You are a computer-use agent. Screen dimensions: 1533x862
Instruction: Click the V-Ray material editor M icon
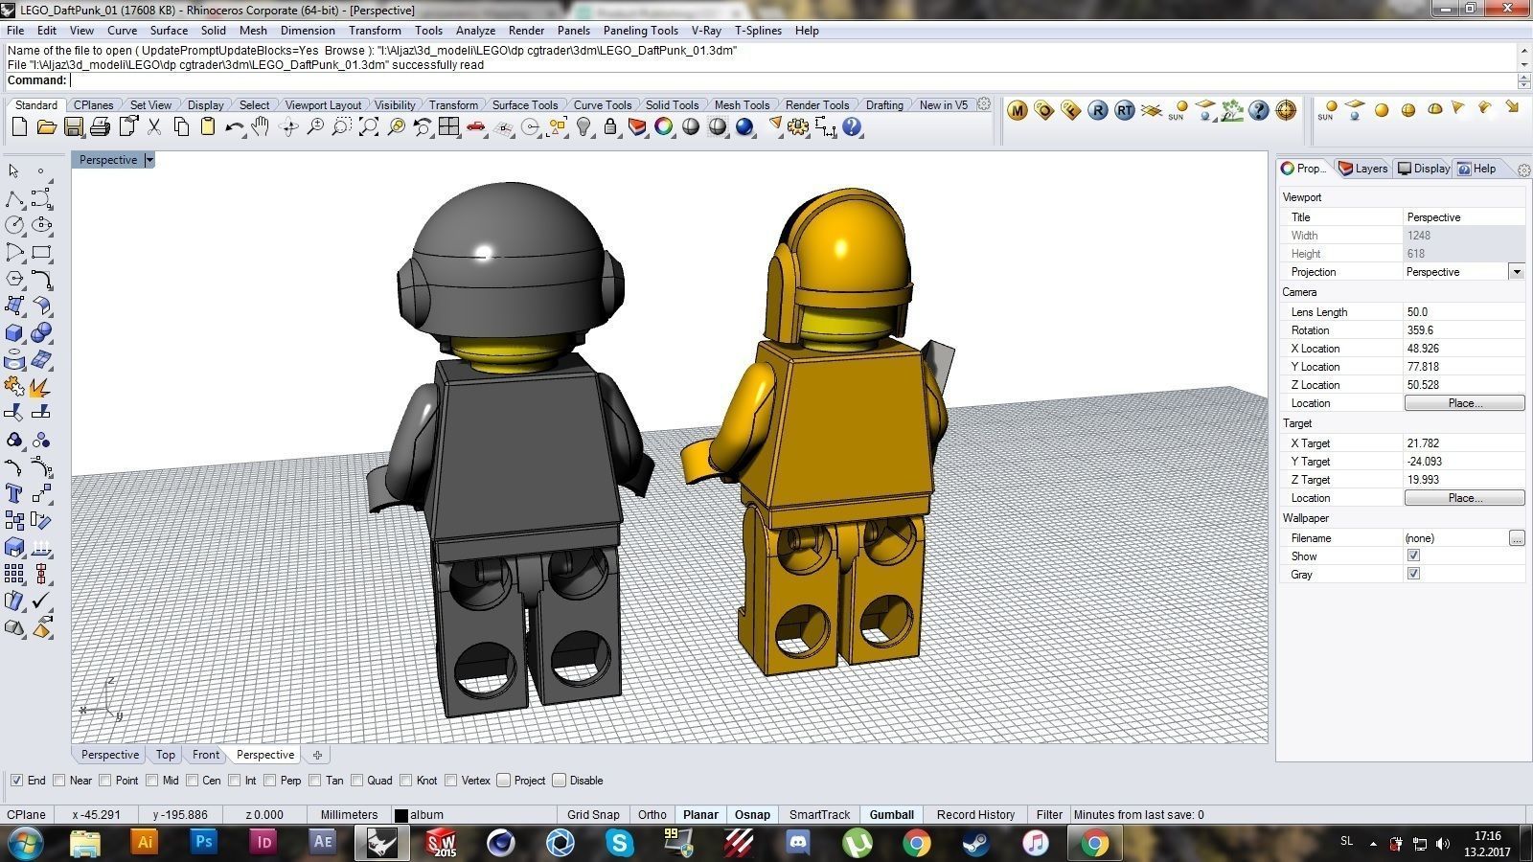click(1018, 111)
